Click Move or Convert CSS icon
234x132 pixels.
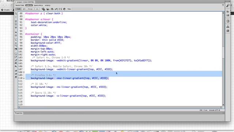click(16, 66)
